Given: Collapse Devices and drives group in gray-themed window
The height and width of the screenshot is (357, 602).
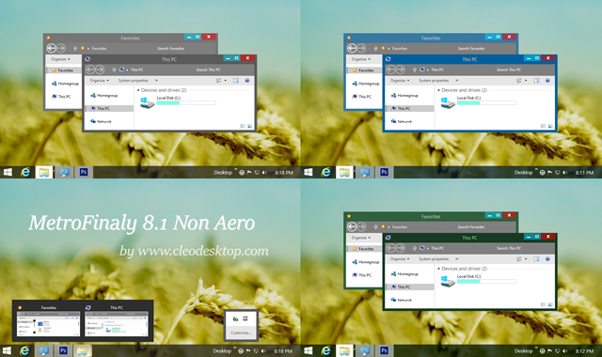Looking at the screenshot, I should (x=138, y=90).
